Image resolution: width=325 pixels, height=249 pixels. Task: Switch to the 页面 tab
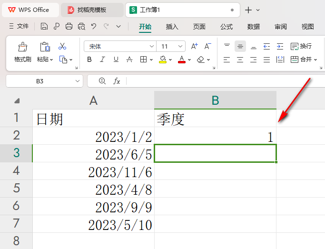tap(199, 27)
